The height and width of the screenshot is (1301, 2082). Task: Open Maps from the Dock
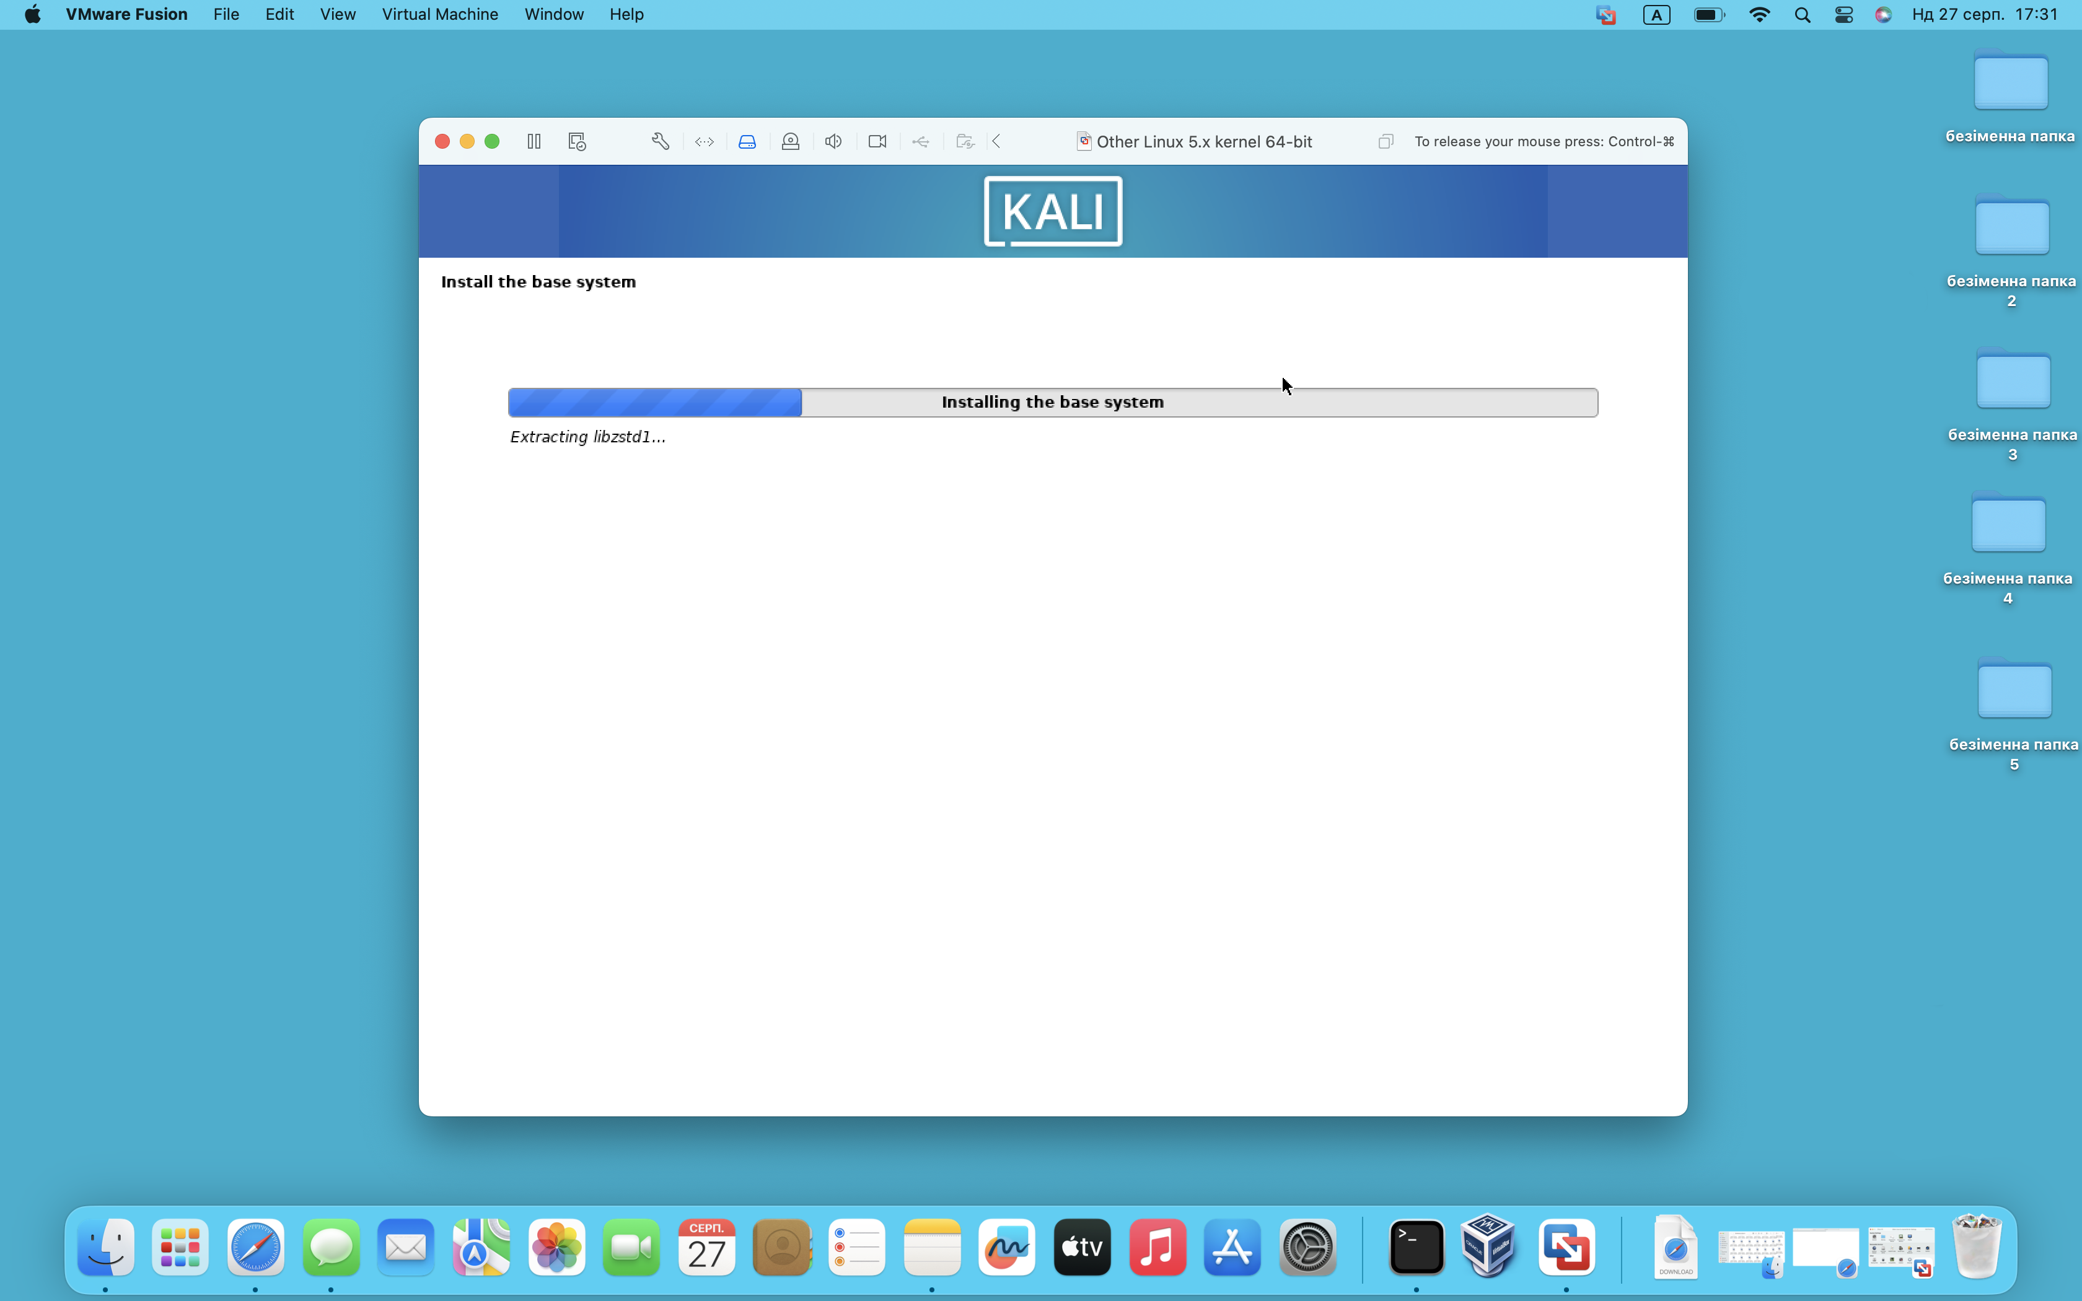[481, 1246]
